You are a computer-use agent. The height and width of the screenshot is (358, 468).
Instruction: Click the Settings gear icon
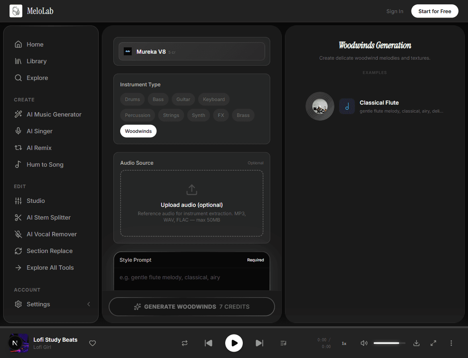click(18, 304)
